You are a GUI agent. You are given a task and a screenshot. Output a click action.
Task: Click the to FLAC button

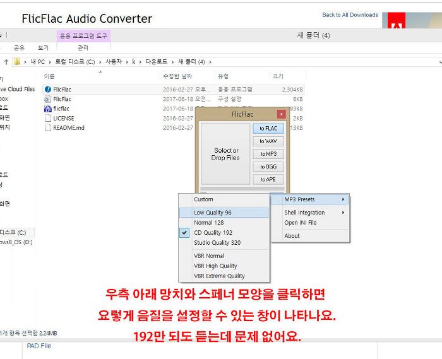(x=268, y=129)
